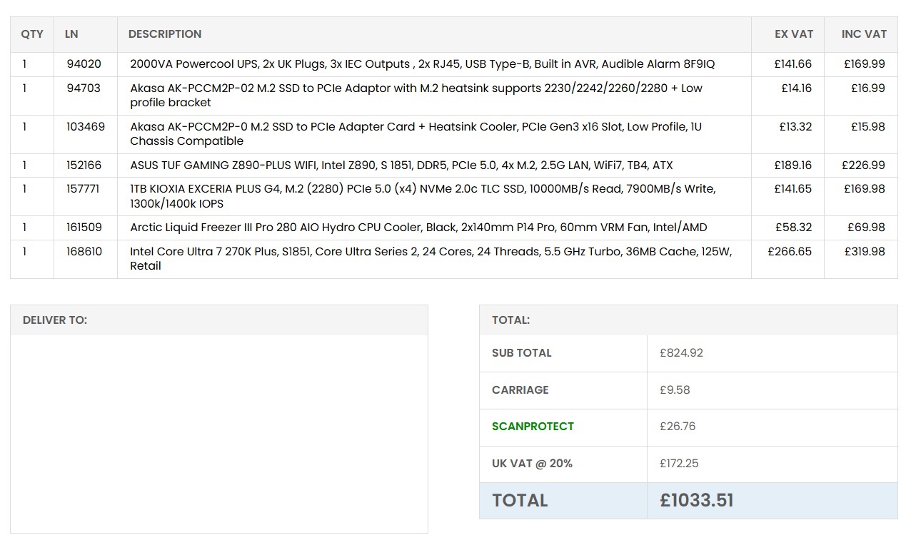
Task: Select the £824.92 sub total value
Action: [x=681, y=353]
